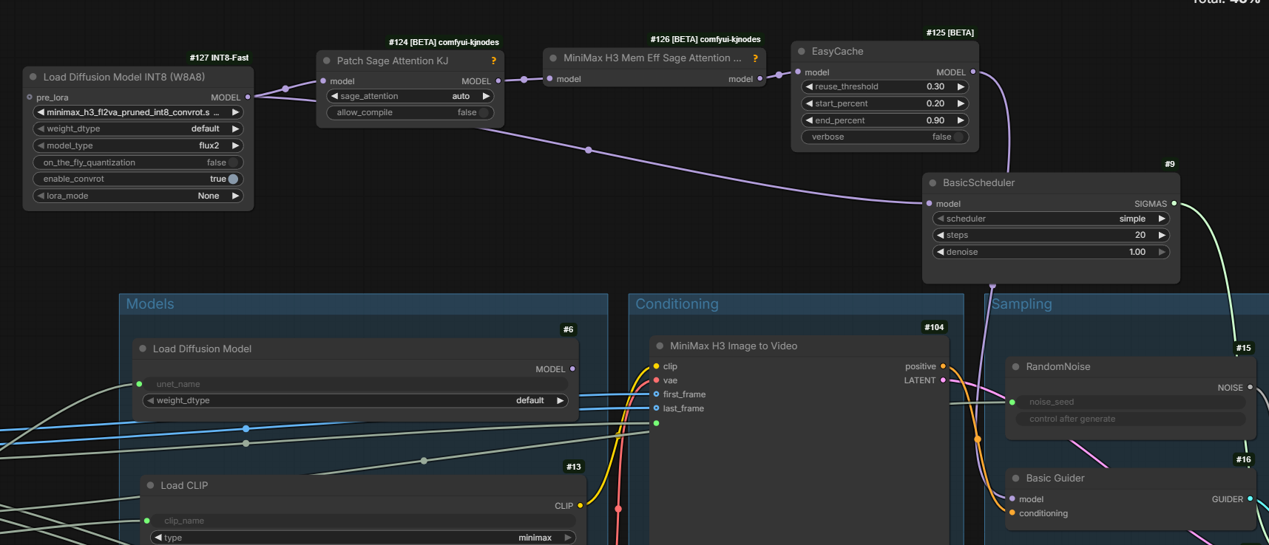Increase reuse_threshold with its right arrow
The width and height of the screenshot is (1269, 545).
point(961,86)
